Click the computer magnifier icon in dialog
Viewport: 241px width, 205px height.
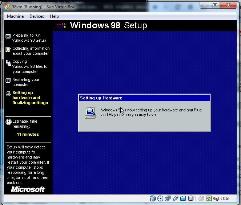point(91,113)
